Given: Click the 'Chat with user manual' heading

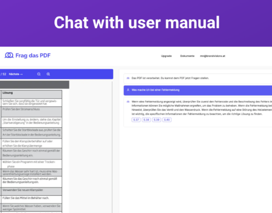Looking at the screenshot, I should tap(137, 23).
